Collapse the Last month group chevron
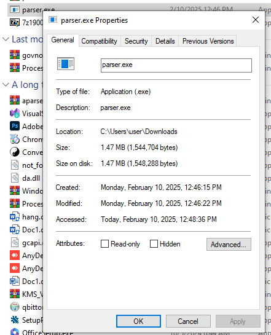Screen dimensions: 271x335 [6, 39]
